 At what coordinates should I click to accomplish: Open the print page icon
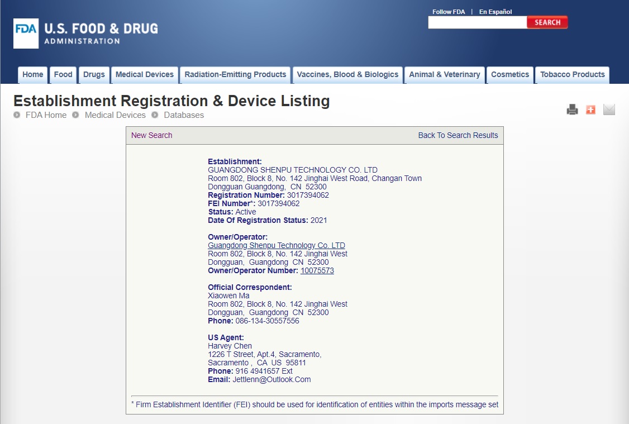572,109
